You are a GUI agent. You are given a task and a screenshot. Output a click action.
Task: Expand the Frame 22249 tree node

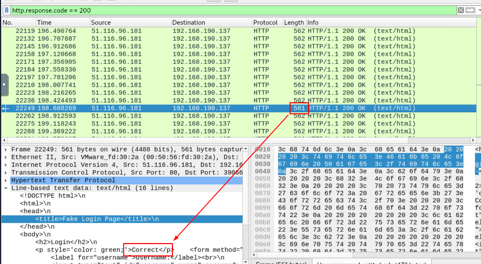click(x=6, y=150)
